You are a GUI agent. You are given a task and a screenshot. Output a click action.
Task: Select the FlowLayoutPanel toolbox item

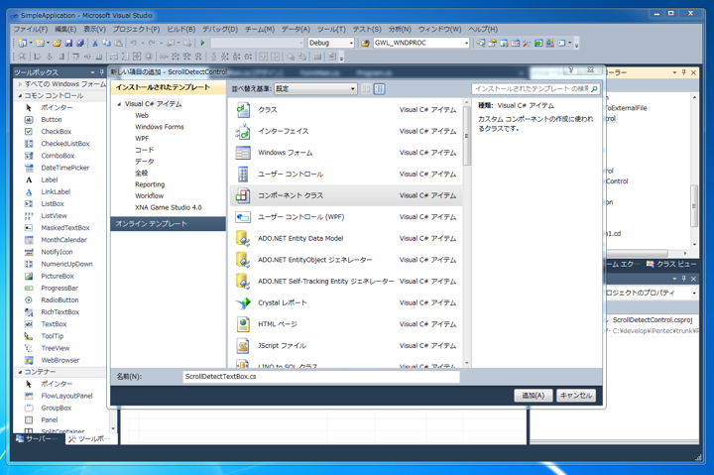coord(66,397)
